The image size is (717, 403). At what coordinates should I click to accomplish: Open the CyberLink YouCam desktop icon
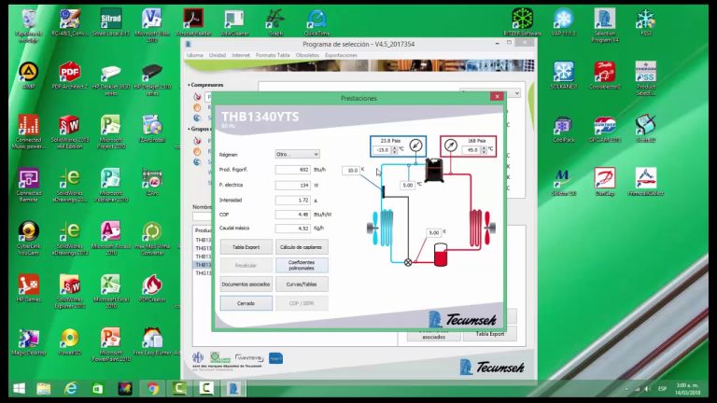[x=28, y=239]
